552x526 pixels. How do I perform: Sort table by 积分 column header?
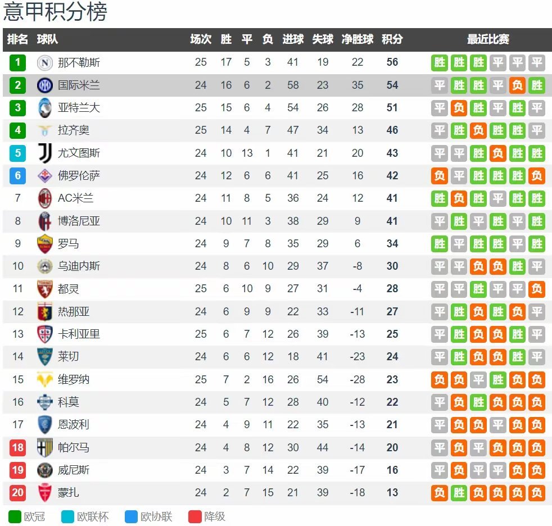(392, 39)
